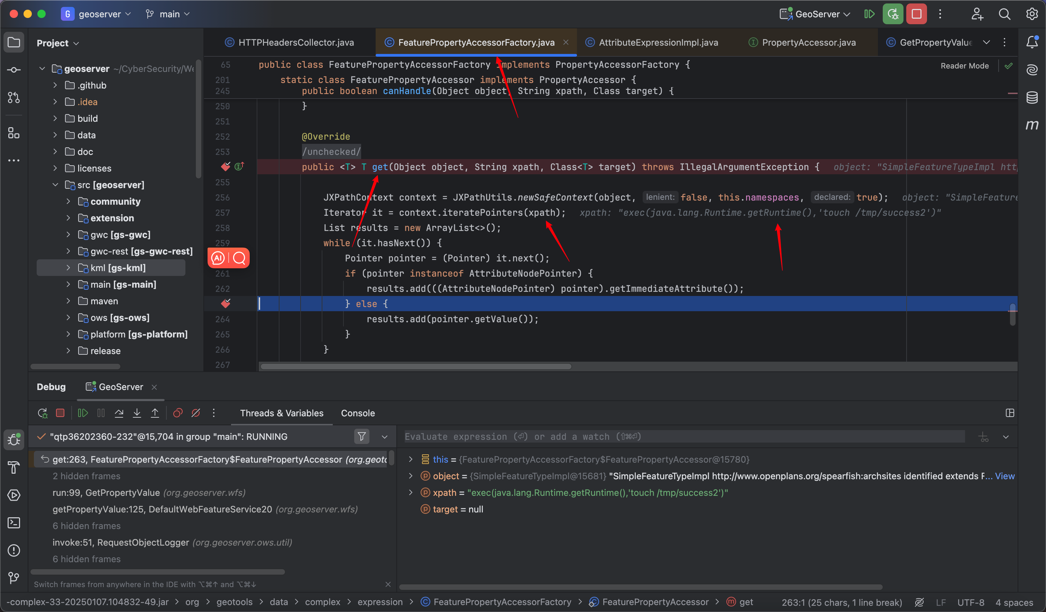
Task: Close FeaturePropertyAccessorFactory.java tab
Action: [x=566, y=42]
